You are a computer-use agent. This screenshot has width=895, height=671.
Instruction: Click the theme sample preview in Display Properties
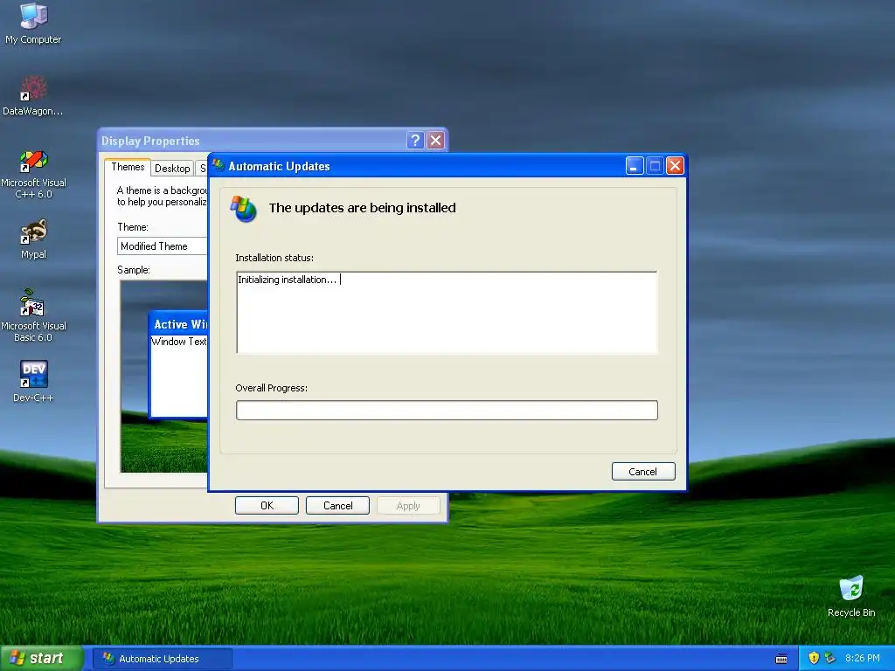point(164,377)
